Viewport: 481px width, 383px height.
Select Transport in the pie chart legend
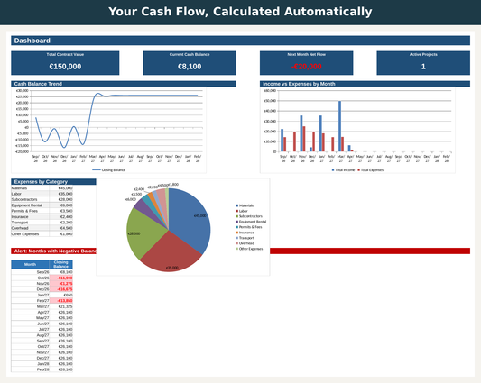245,238
